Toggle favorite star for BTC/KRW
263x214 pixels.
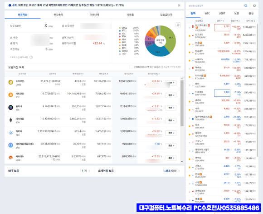point(190,52)
